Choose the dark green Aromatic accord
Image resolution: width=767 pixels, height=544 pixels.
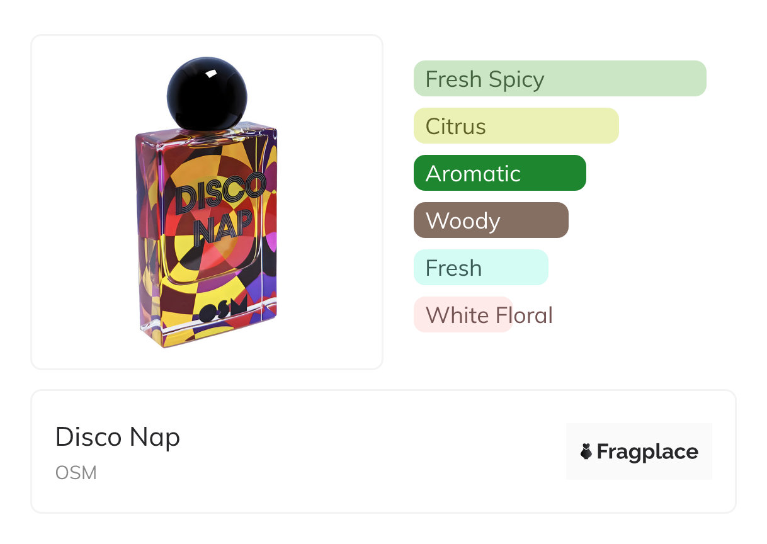click(499, 173)
